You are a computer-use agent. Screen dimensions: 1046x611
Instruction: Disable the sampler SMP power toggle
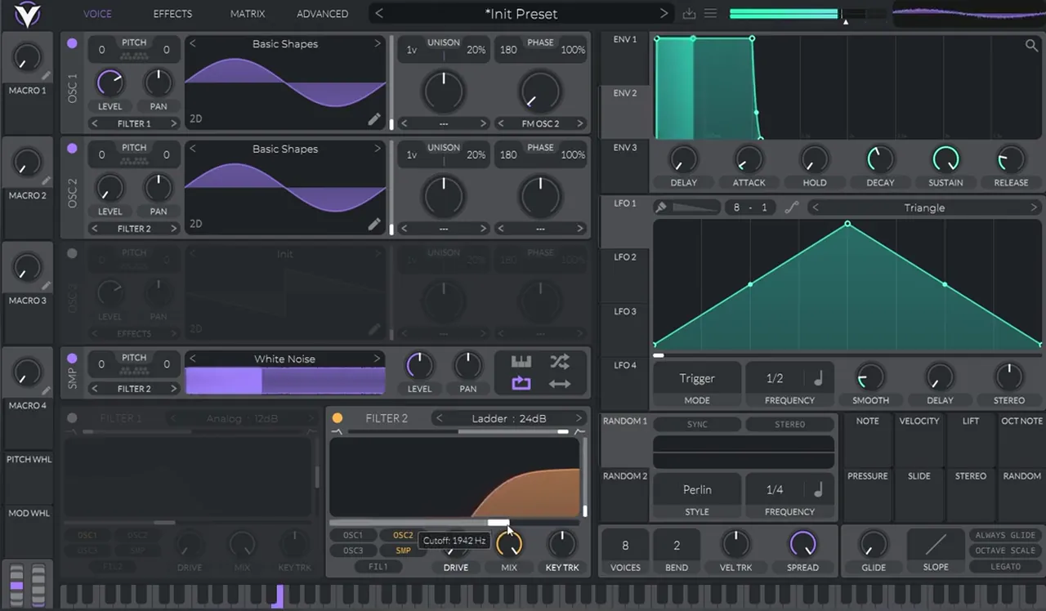point(72,359)
